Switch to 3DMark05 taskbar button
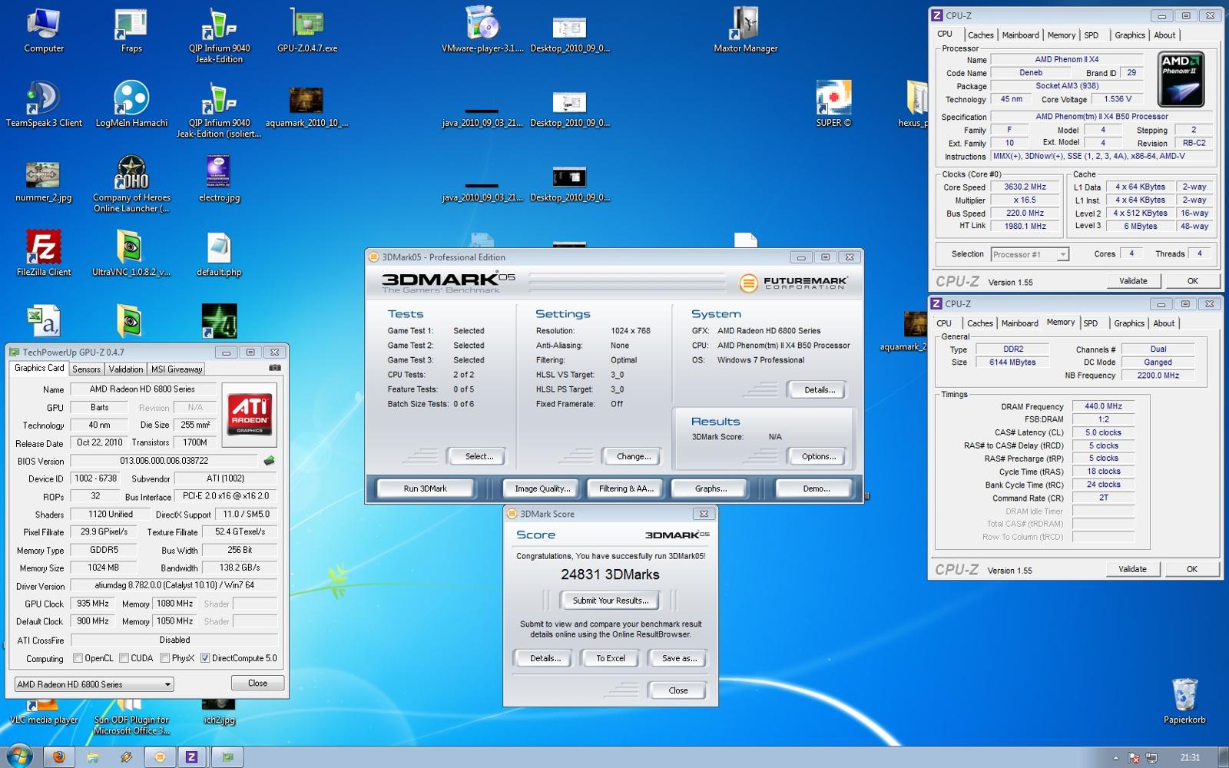The width and height of the screenshot is (1229, 768). tap(160, 757)
